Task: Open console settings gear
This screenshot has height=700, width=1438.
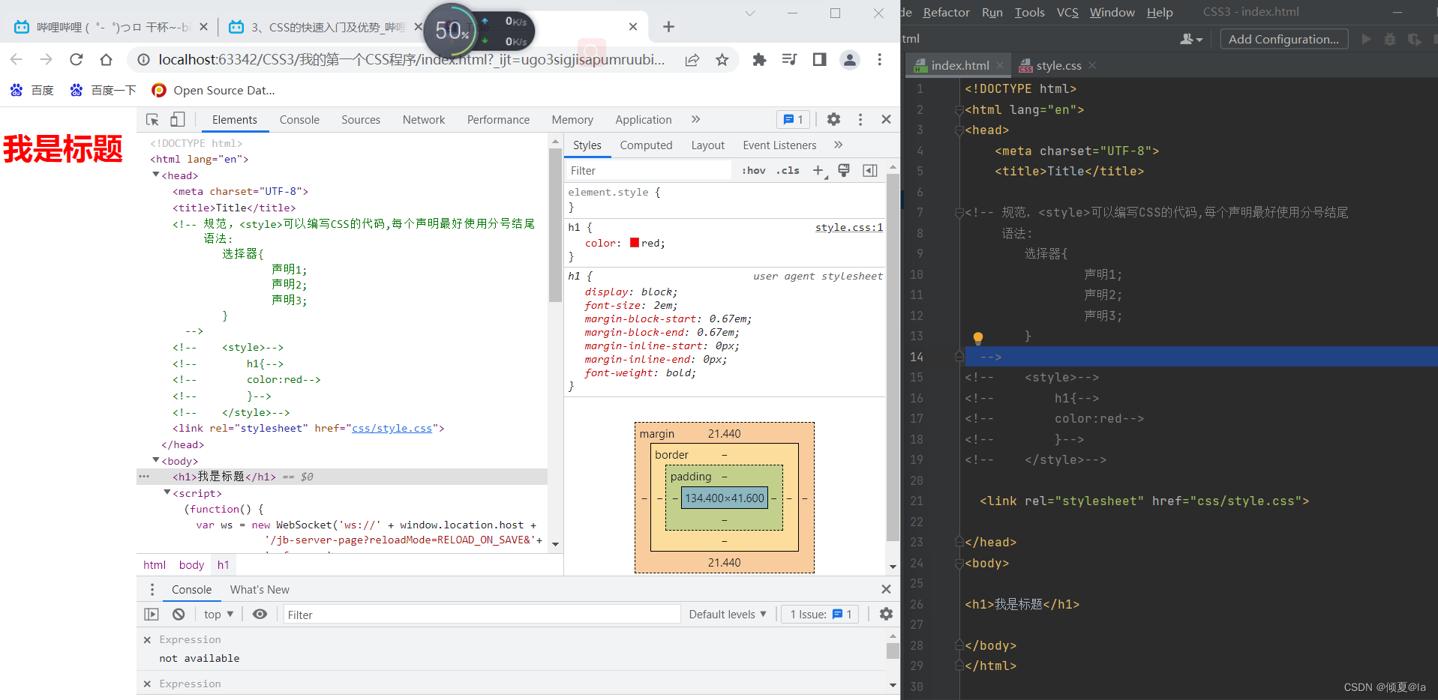Action: pyautogui.click(x=886, y=615)
